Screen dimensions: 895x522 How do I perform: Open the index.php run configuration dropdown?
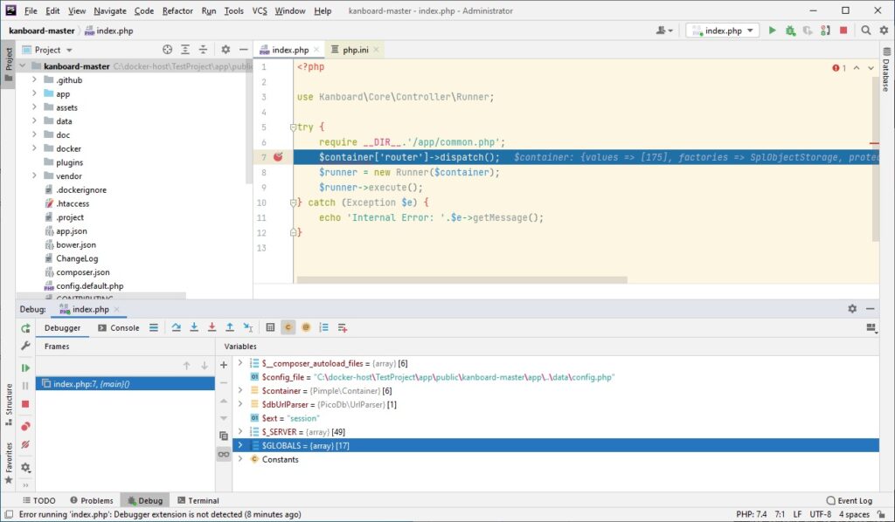coord(723,31)
